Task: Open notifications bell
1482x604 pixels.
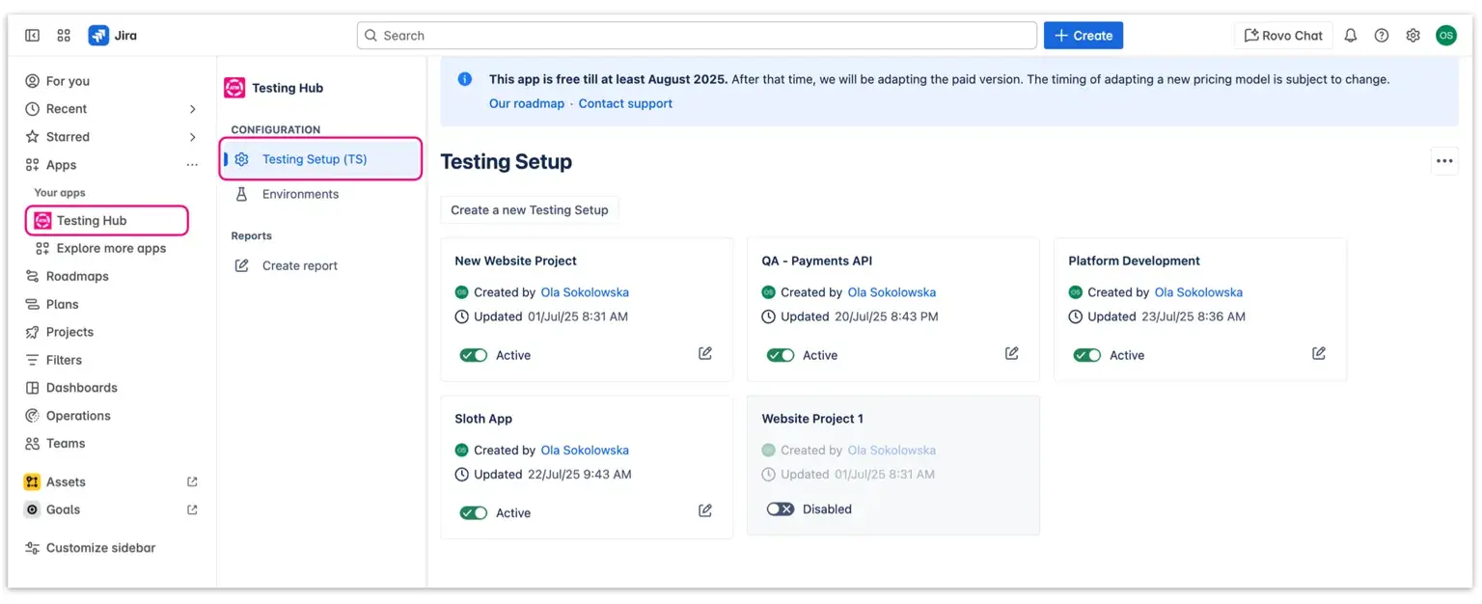Action: (1351, 35)
